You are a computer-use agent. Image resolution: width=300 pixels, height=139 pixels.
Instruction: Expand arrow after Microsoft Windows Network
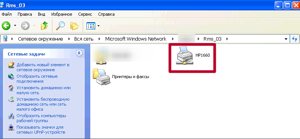coord(173,39)
